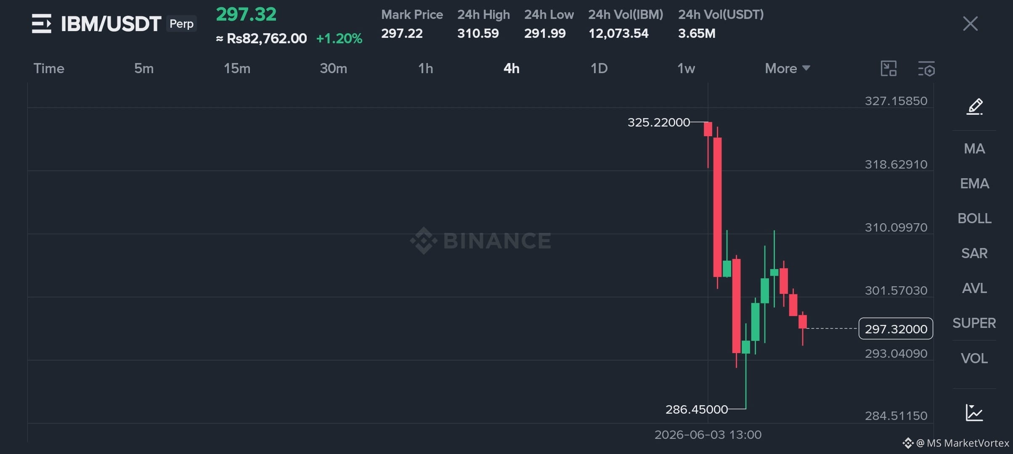Select the drawing pencil tool
Viewport: 1013px width, 454px height.
point(974,106)
